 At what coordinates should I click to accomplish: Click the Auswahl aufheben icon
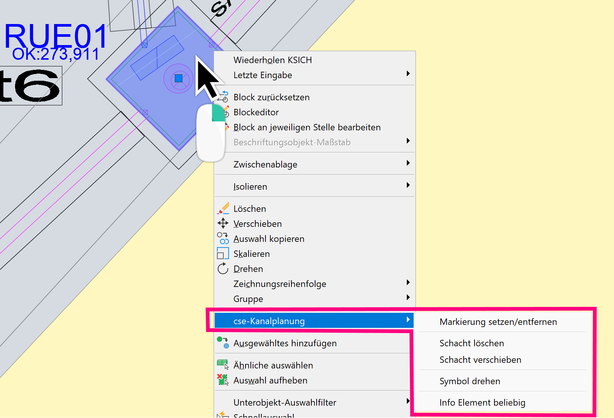click(223, 380)
